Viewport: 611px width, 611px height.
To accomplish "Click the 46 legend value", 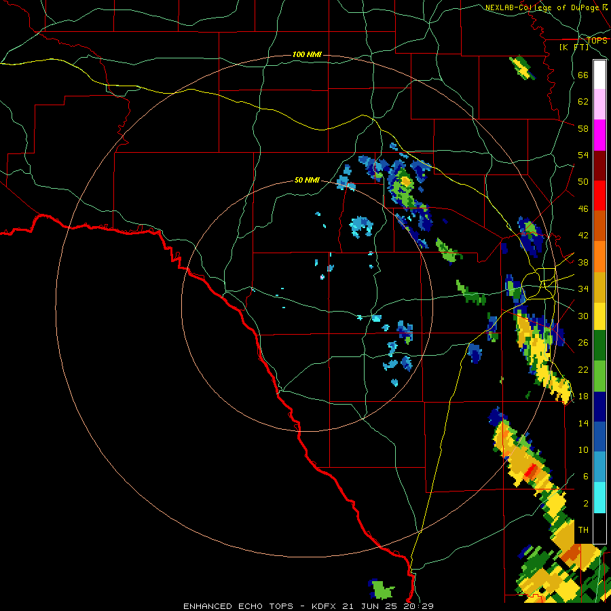I will coord(583,209).
